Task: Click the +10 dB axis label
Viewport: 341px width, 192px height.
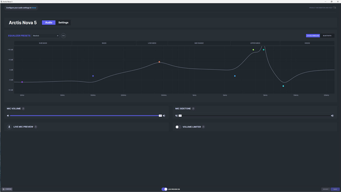Action: [x=10, y=50]
